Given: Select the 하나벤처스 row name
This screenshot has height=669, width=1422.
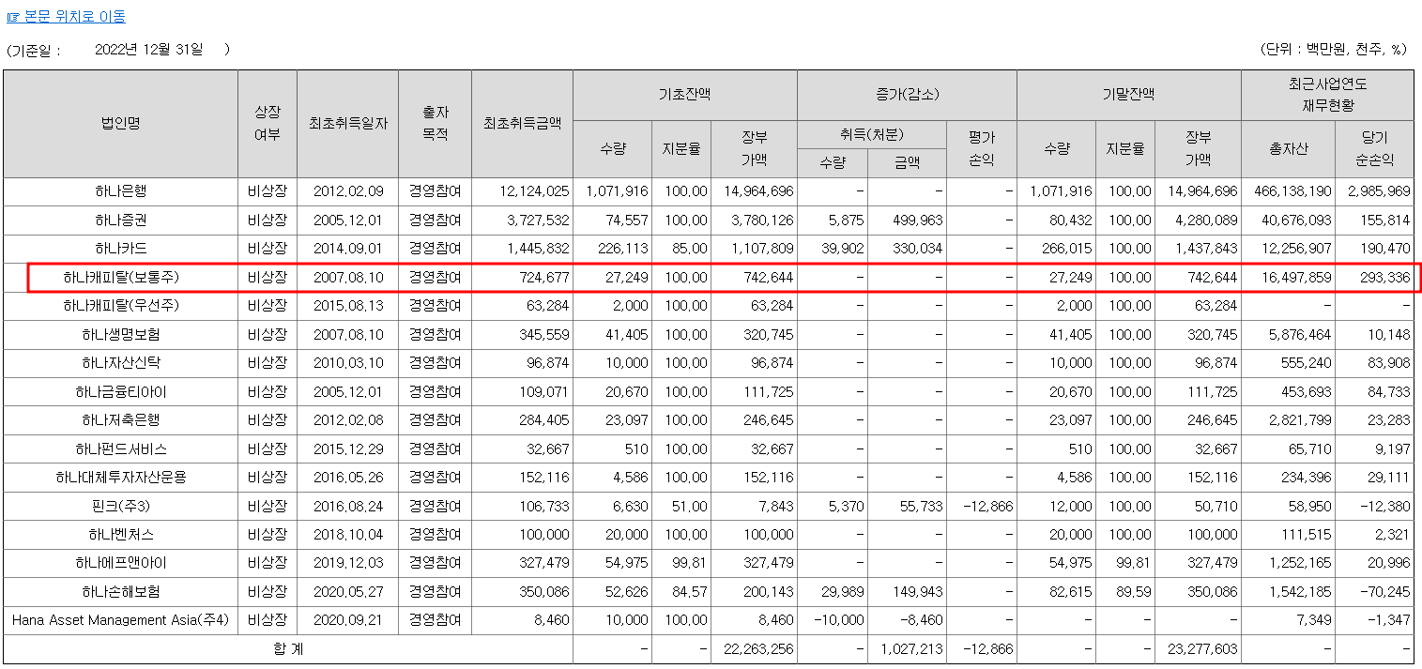Looking at the screenshot, I should click(120, 535).
